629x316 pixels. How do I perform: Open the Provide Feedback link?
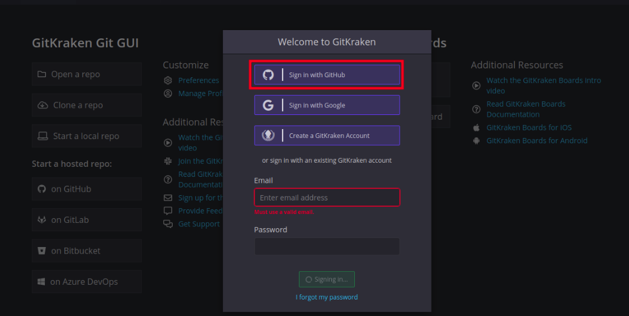(200, 210)
